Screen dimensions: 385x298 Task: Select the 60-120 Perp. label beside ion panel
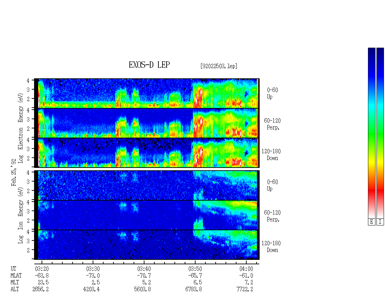click(x=272, y=216)
